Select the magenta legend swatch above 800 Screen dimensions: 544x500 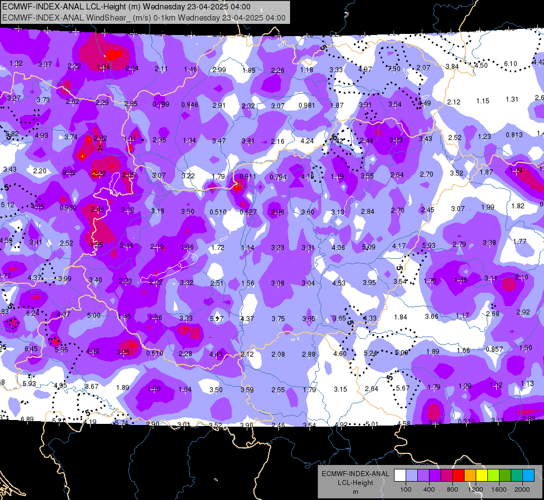point(447,476)
